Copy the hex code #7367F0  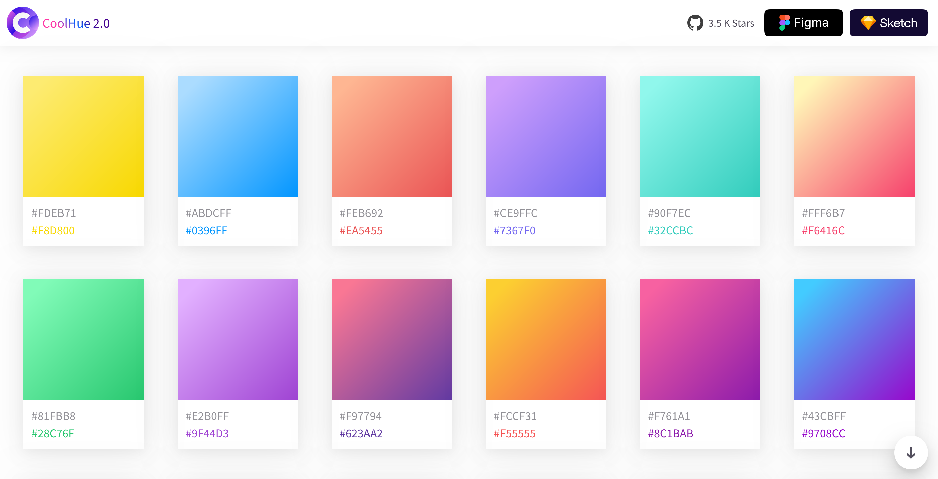(x=514, y=231)
